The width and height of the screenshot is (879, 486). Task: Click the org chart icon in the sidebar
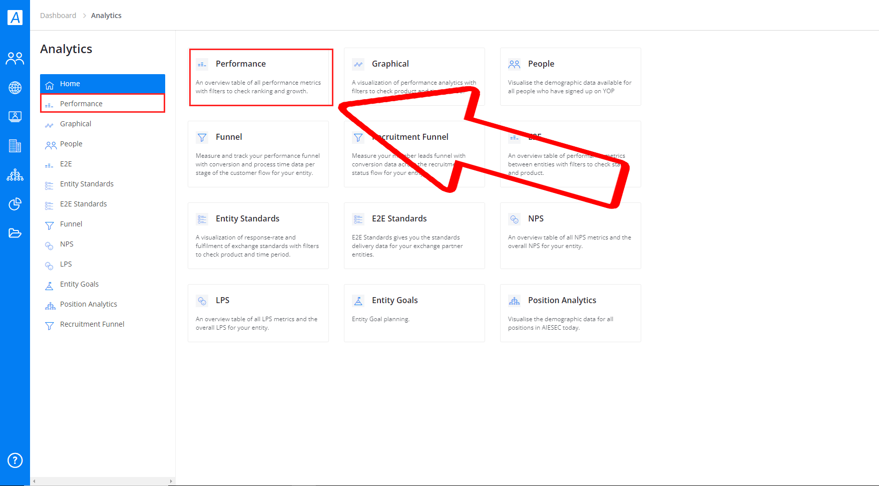point(15,175)
